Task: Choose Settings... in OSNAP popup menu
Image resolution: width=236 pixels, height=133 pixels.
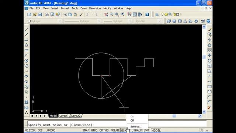Action: click(137, 126)
